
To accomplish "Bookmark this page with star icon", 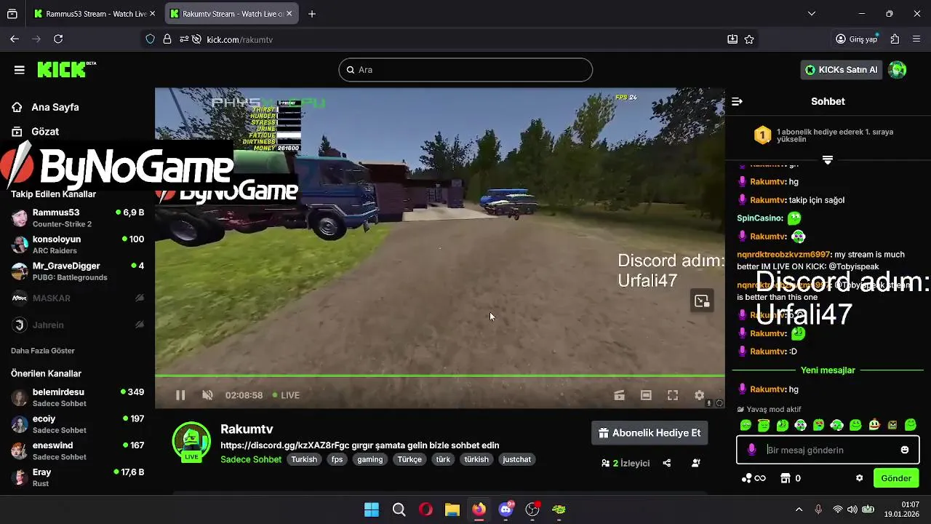I will click(x=749, y=39).
